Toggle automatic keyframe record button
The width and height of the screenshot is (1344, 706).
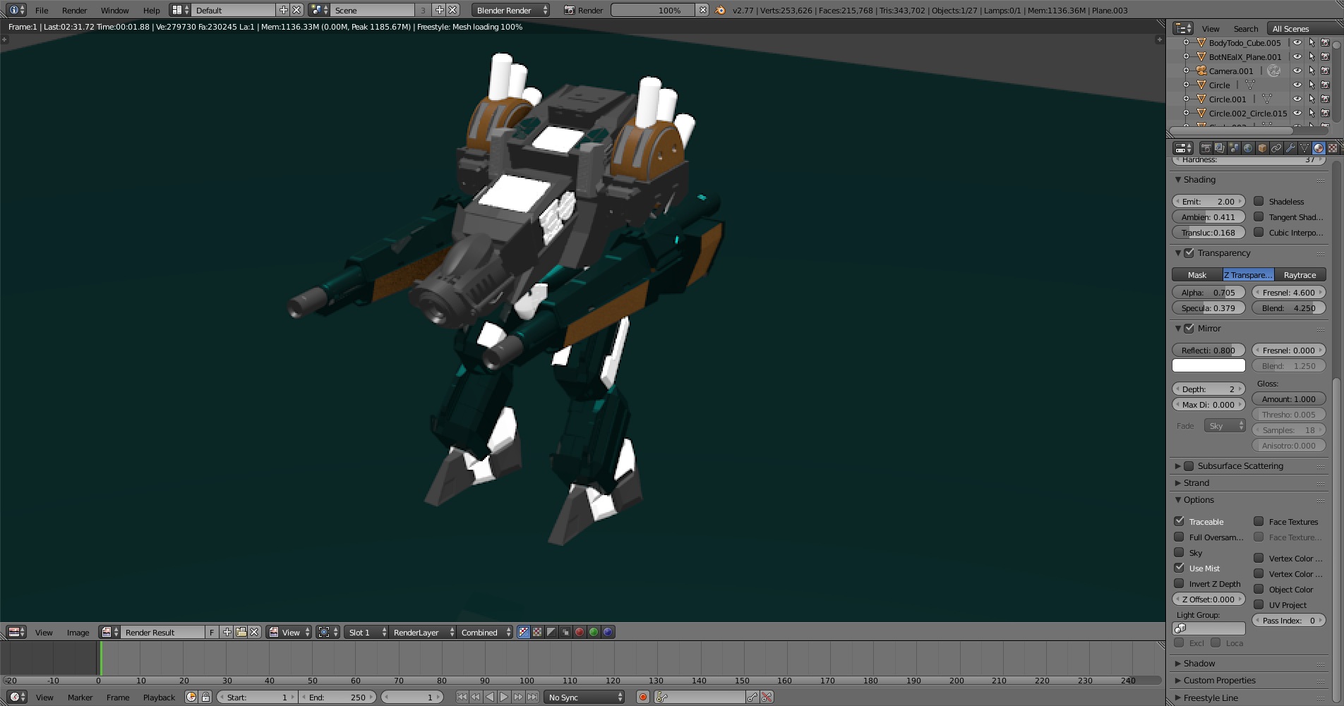(x=642, y=697)
